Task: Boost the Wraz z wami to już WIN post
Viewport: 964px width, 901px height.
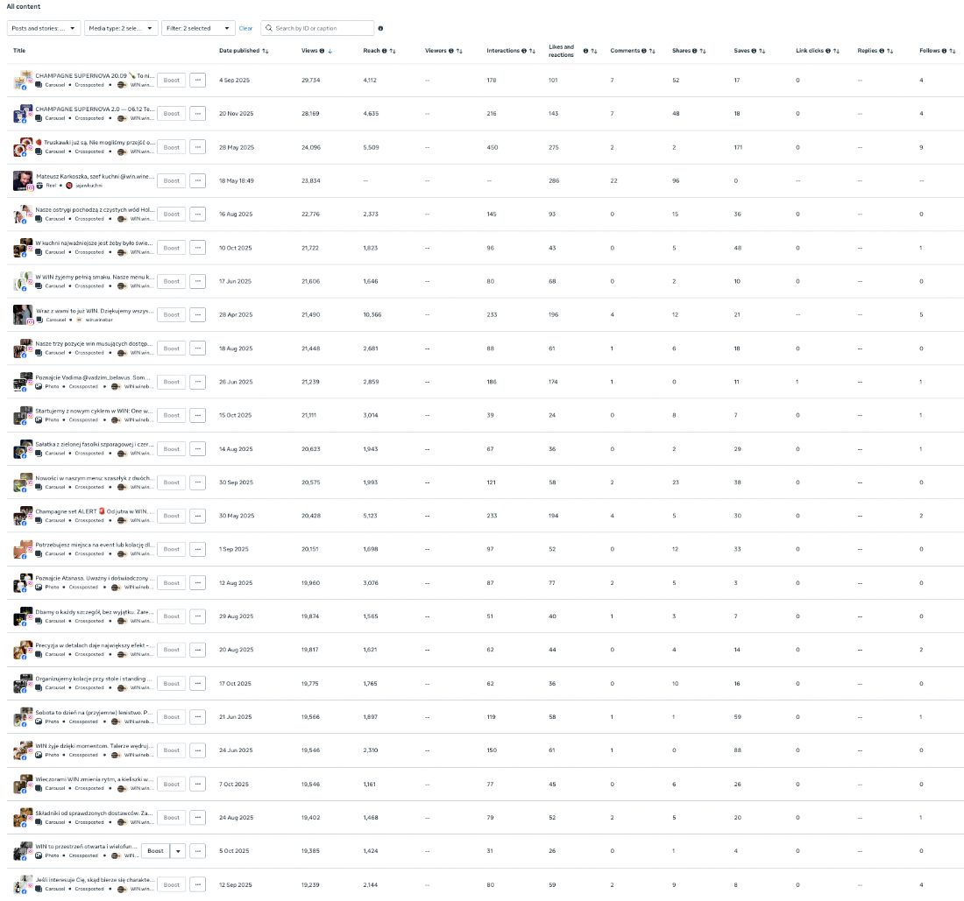Action: [x=172, y=315]
